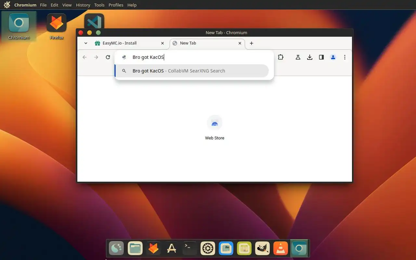This screenshot has width=416, height=260.
Task: Click the yellow minimize window button
Action: (x=90, y=32)
